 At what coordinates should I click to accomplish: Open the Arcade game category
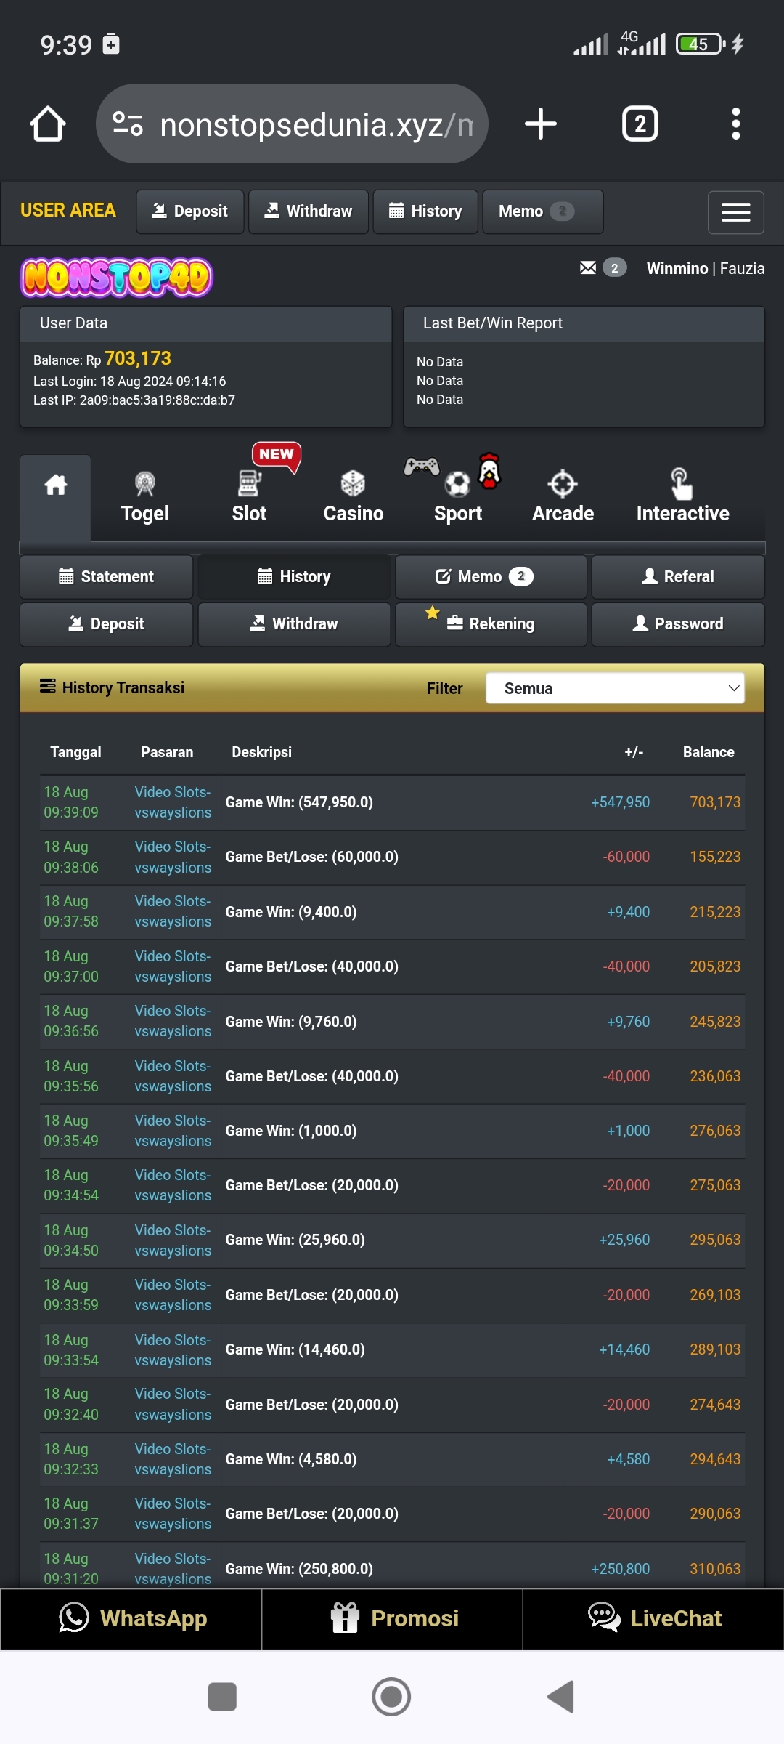563,498
